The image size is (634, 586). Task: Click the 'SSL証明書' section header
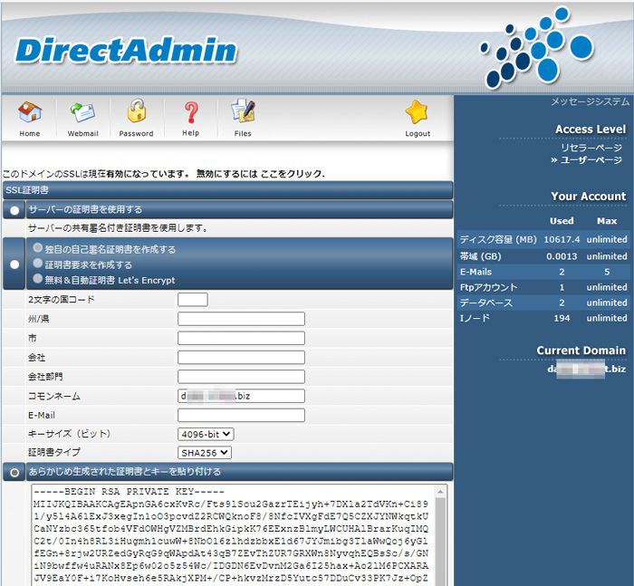[x=227, y=190]
